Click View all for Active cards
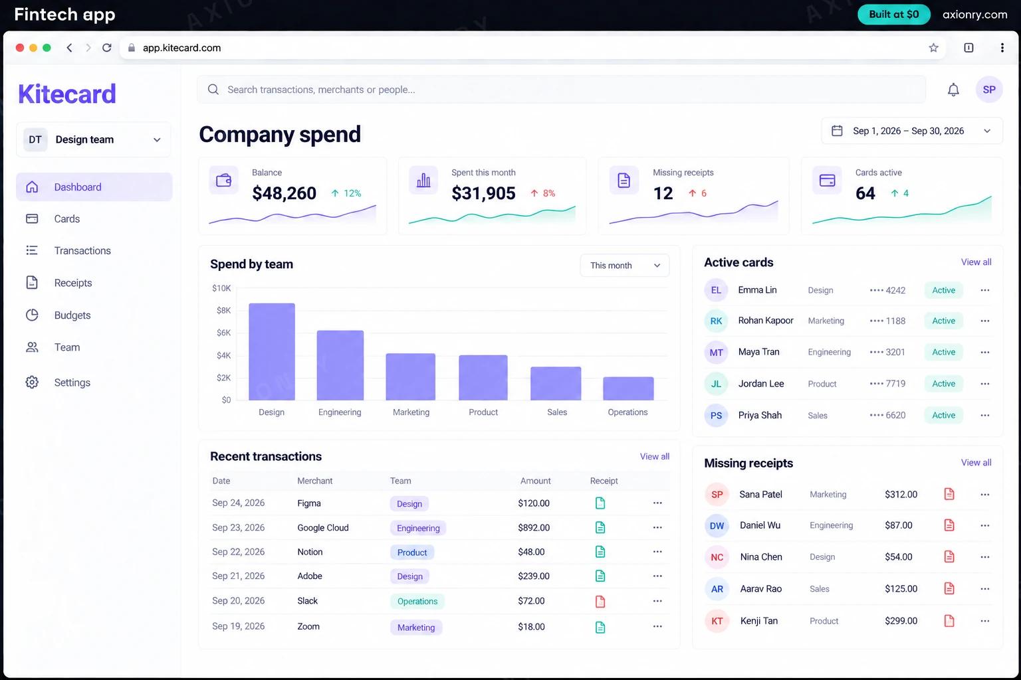Screen dimensions: 1021x680 (976, 262)
